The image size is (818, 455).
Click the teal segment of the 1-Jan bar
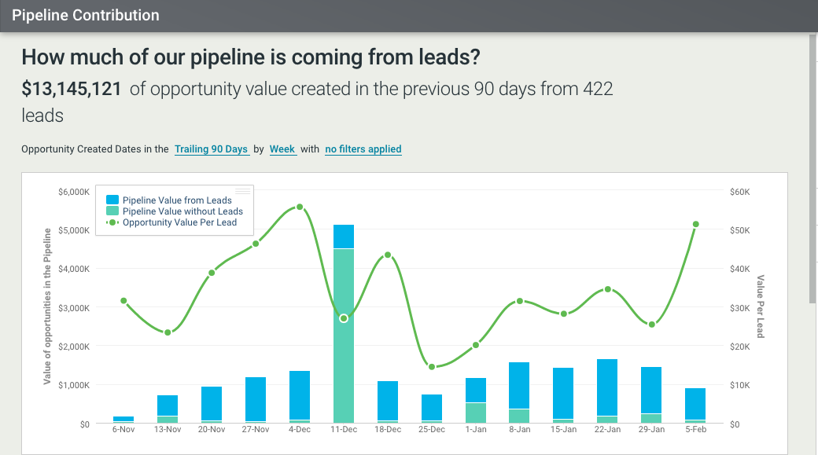click(x=476, y=413)
